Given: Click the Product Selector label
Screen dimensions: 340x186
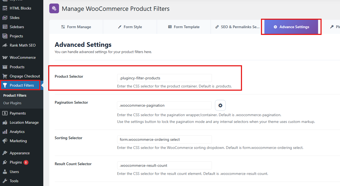Looking at the screenshot, I should tap(69, 76).
